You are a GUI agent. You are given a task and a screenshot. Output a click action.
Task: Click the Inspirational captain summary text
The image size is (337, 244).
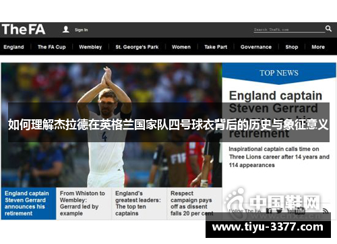[279, 157]
